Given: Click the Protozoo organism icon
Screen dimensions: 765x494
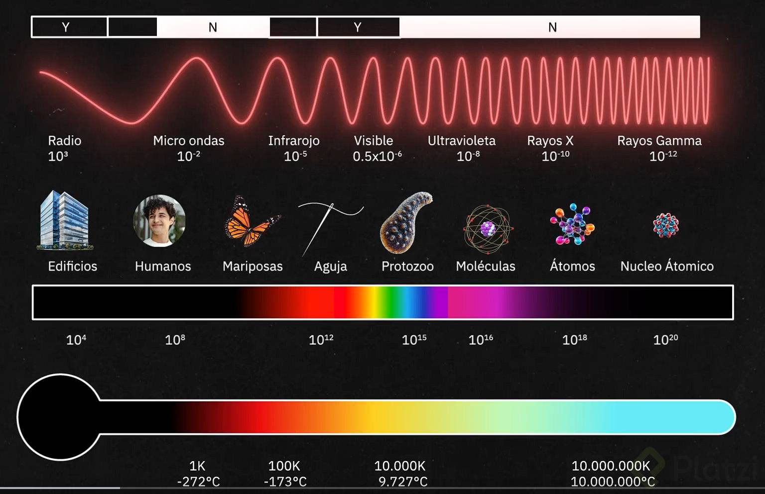Looking at the screenshot, I should [x=406, y=222].
